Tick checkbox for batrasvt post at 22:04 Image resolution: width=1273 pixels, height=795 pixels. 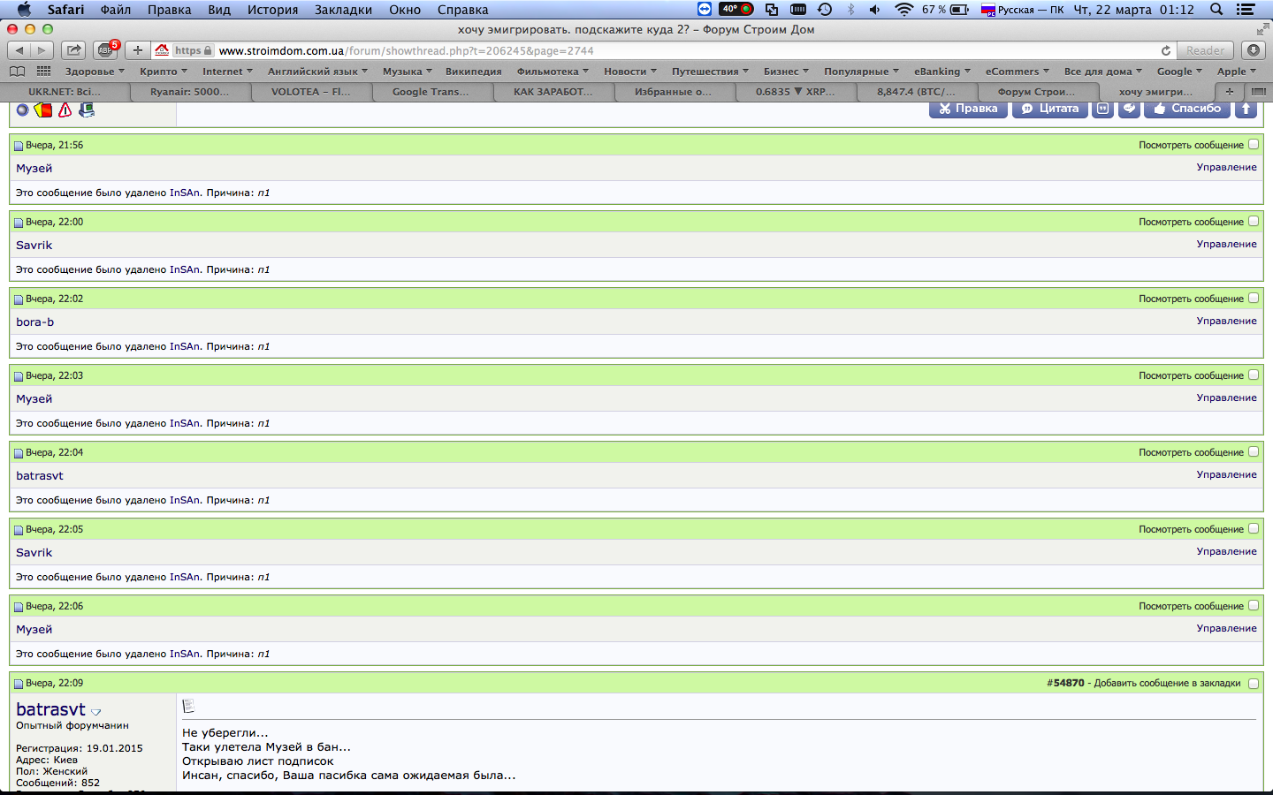(x=1254, y=451)
